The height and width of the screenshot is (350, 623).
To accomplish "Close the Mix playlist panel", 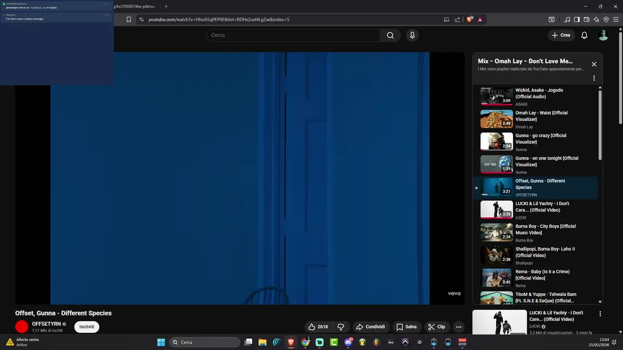I will coord(594,64).
